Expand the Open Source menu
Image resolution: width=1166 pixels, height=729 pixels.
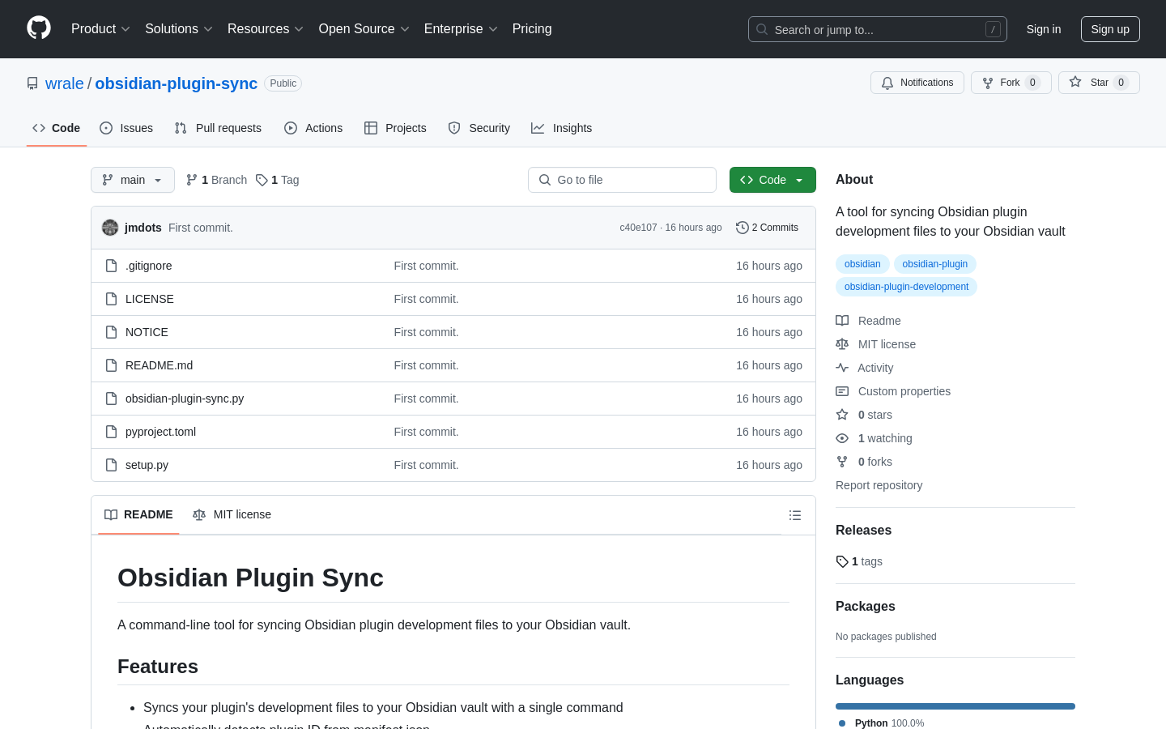[x=364, y=29]
